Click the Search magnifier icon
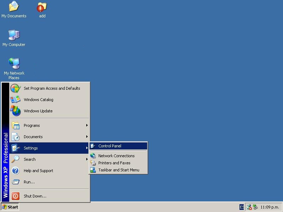The height and width of the screenshot is (212, 283). point(16,159)
